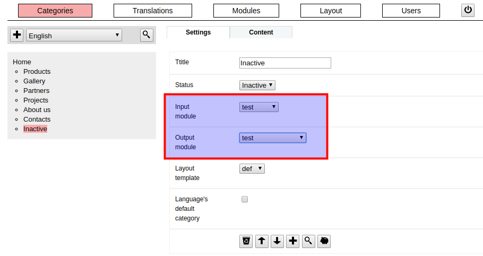Move category down with the down arrow
483x256 pixels.
[x=277, y=241]
